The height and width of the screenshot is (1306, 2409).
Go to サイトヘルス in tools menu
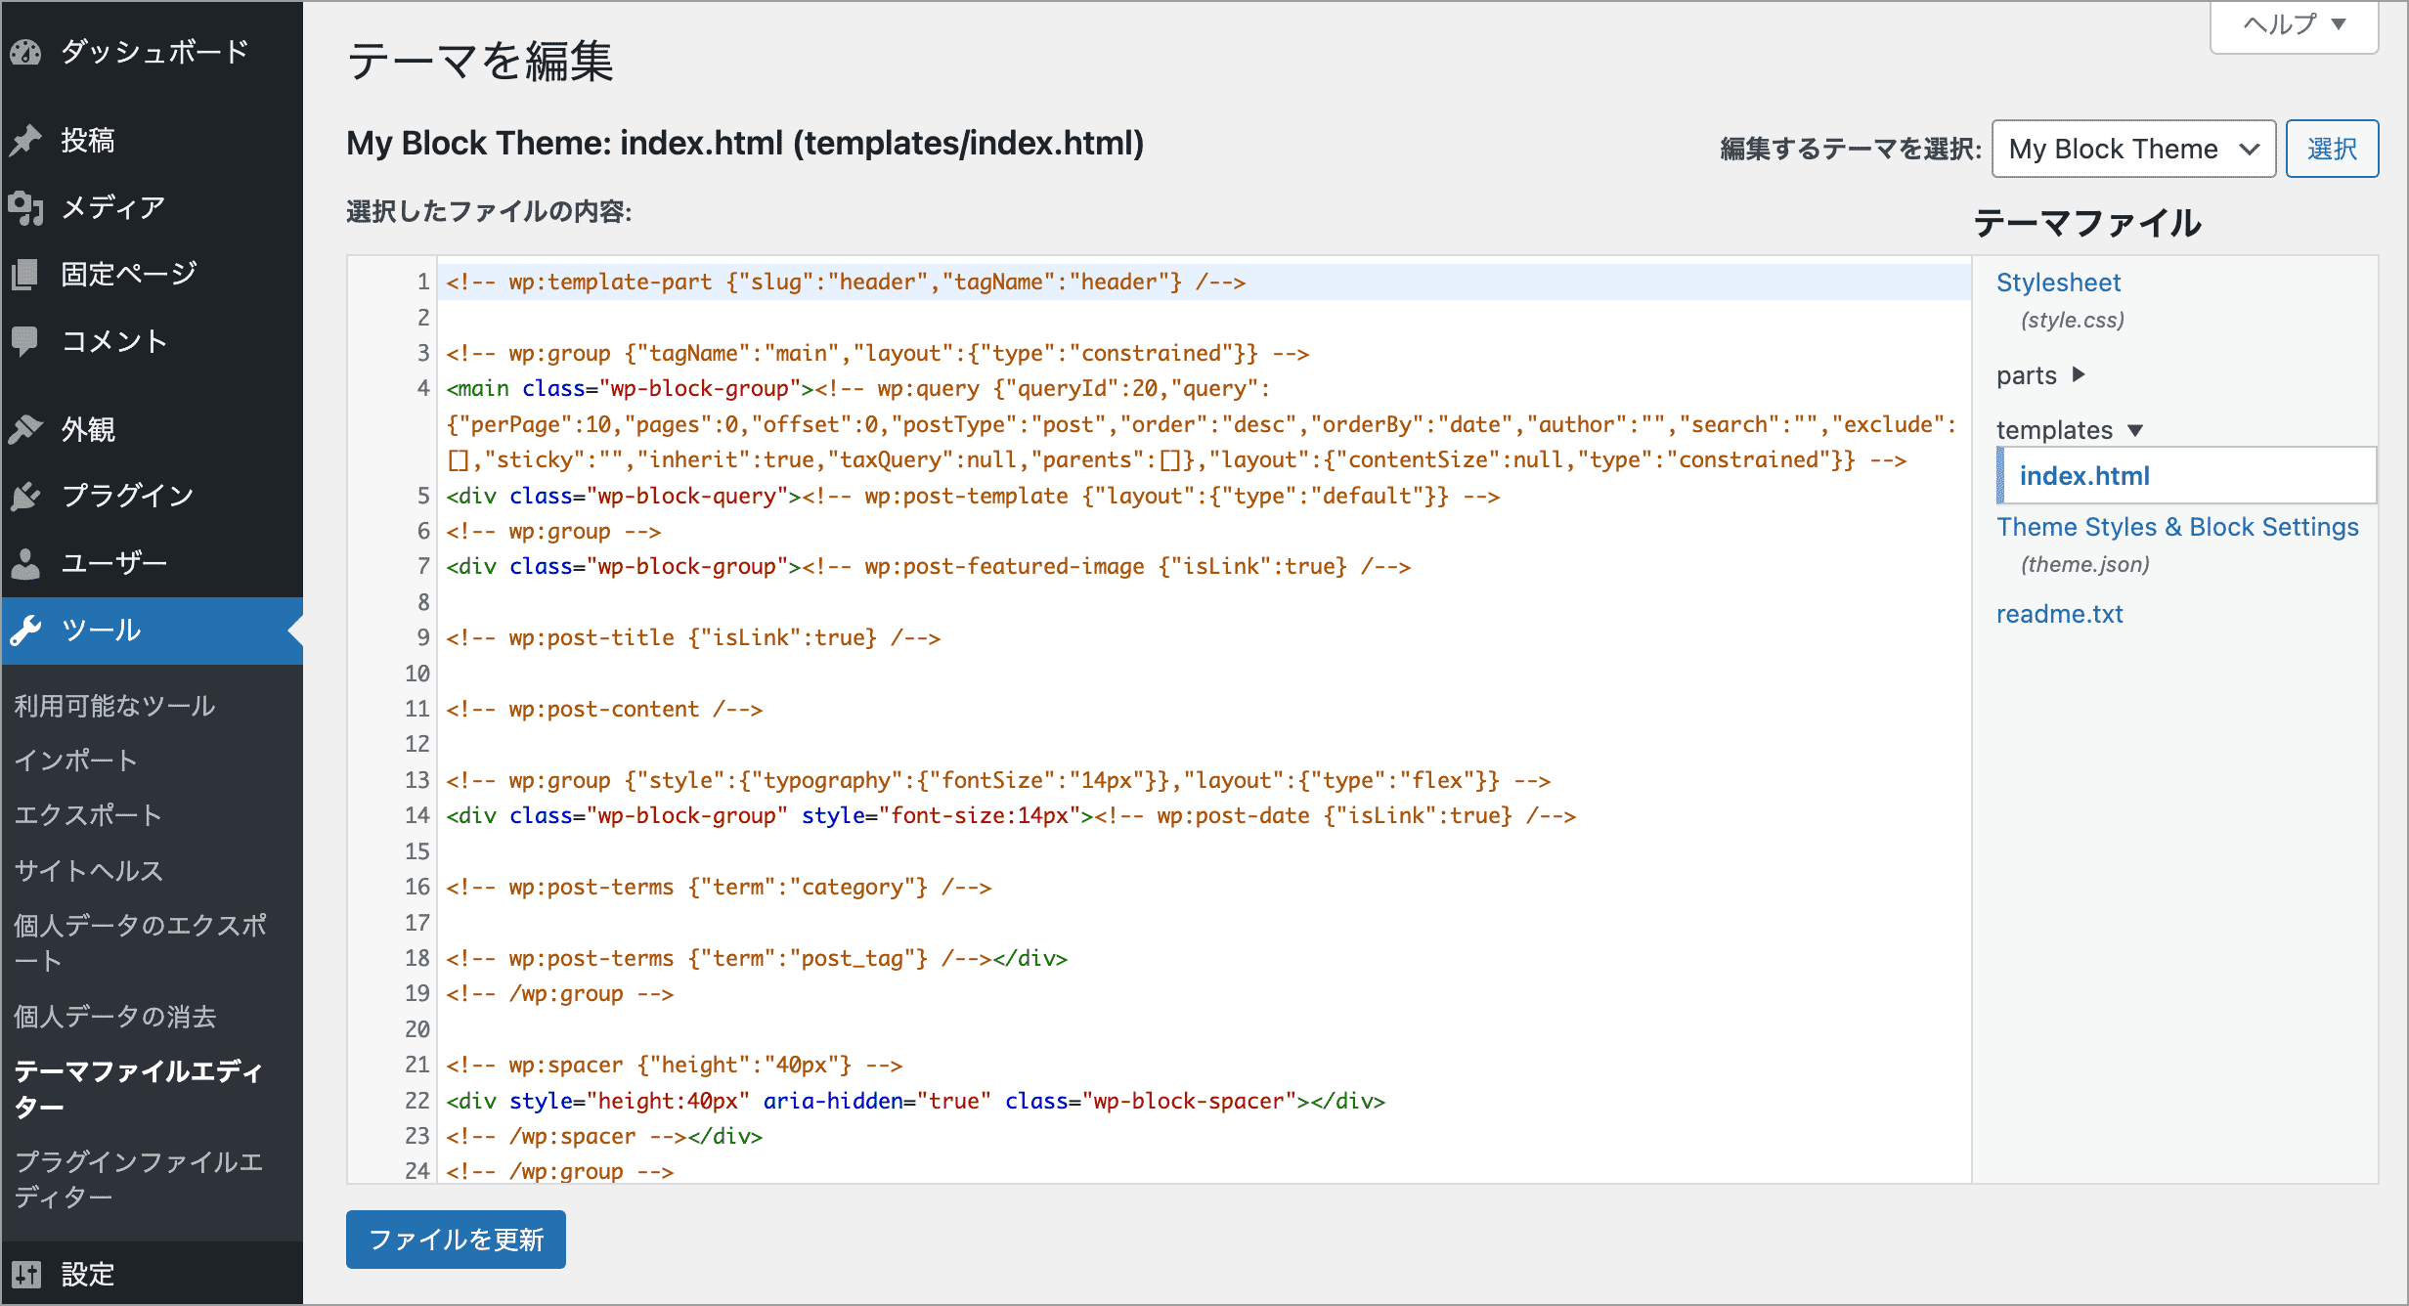[x=88, y=870]
